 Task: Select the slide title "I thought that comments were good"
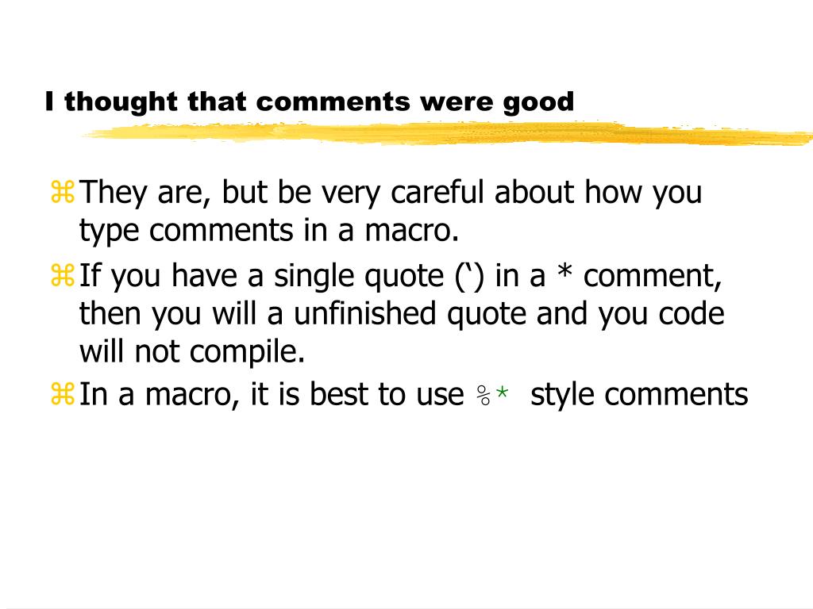point(310,101)
